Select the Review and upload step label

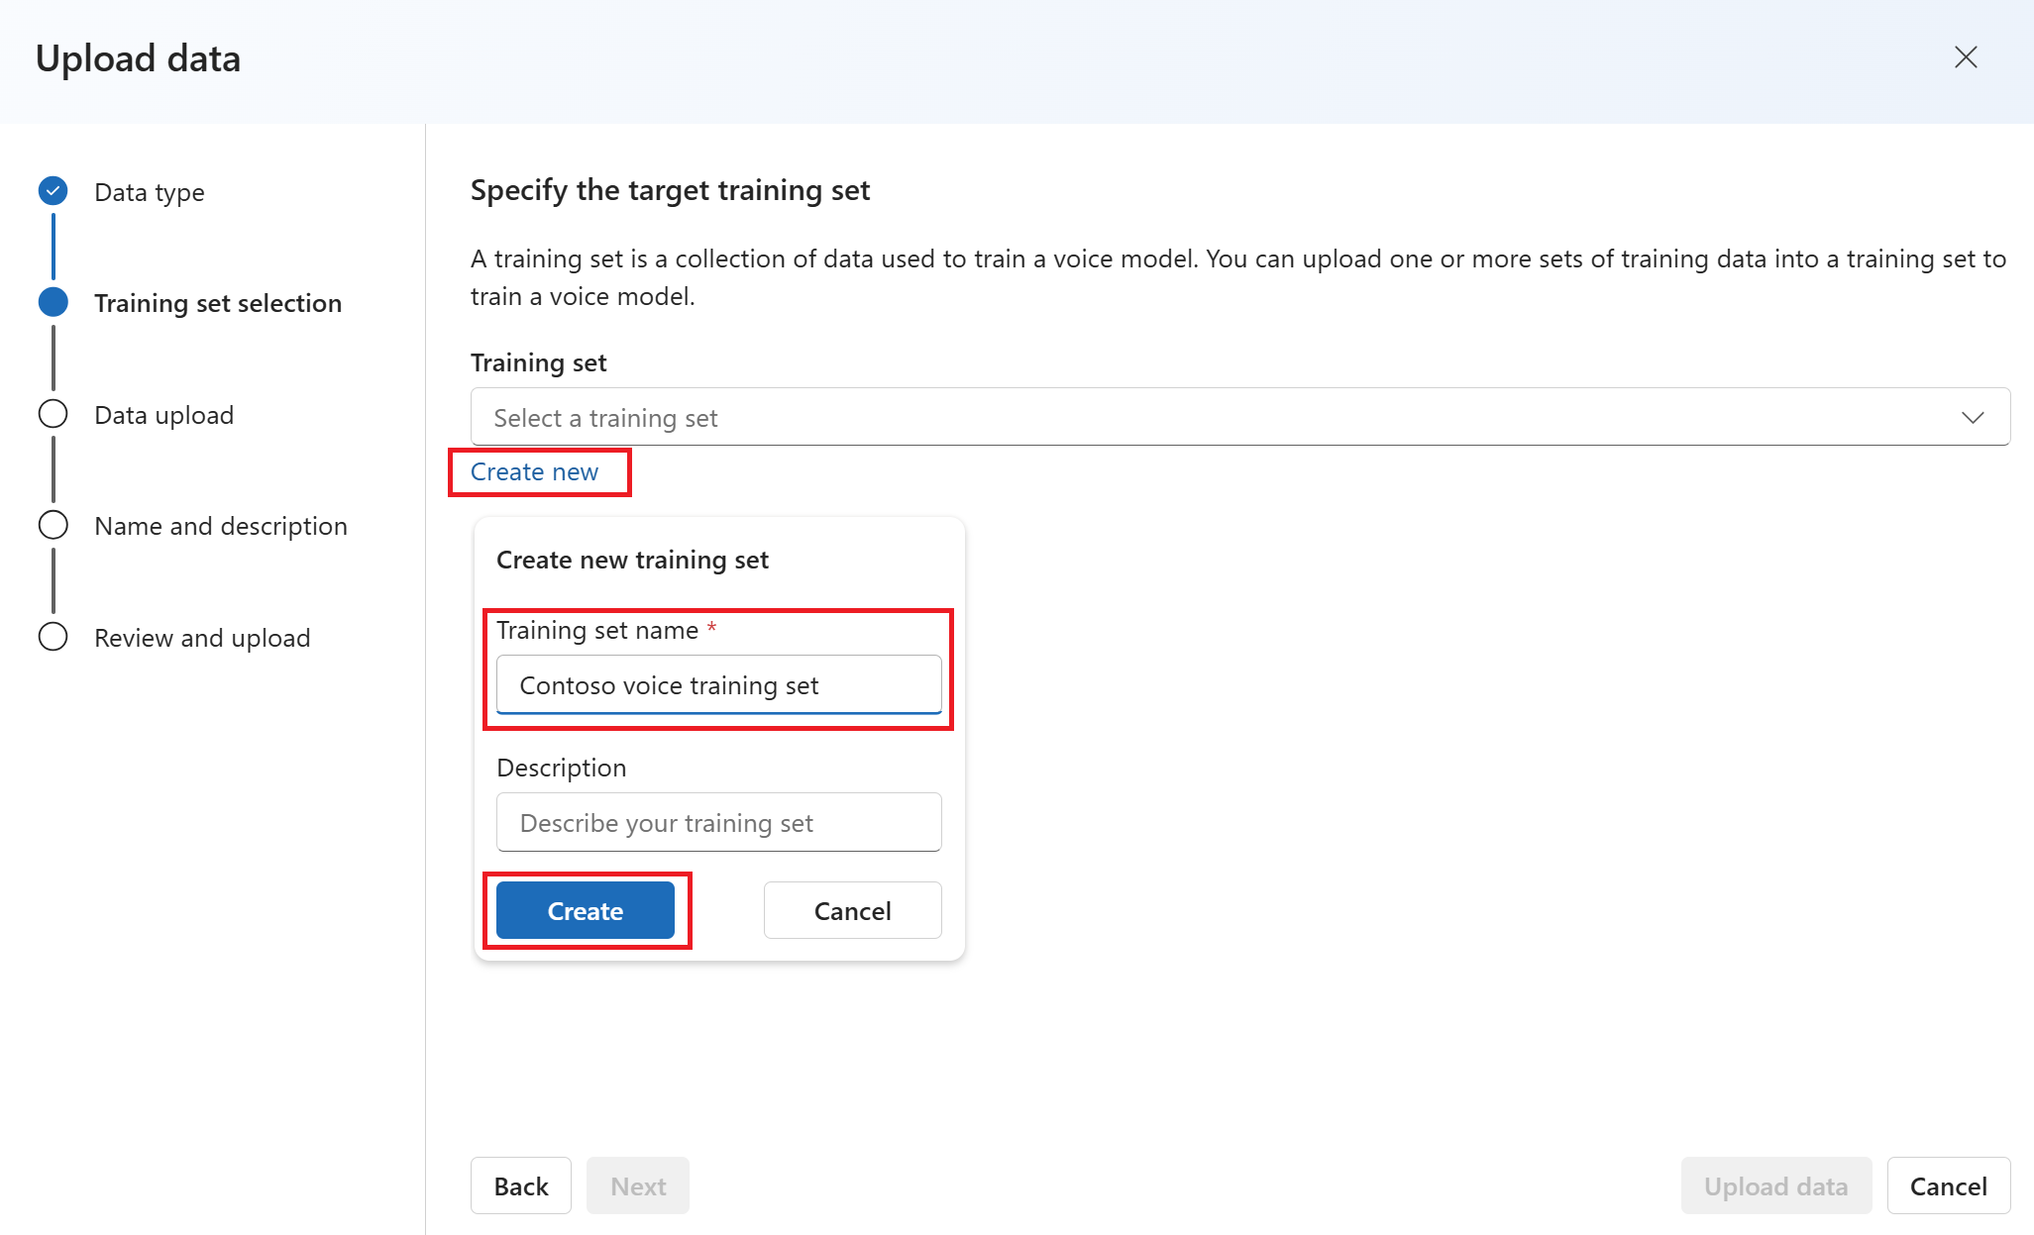coord(202,638)
